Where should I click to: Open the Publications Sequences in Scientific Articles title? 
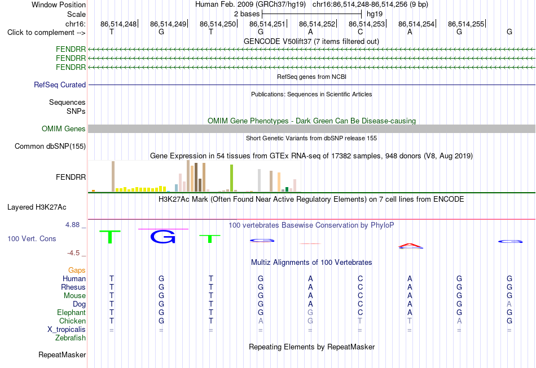(x=311, y=94)
